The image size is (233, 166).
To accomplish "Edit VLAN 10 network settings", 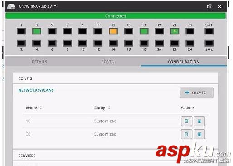I will (x=187, y=121).
